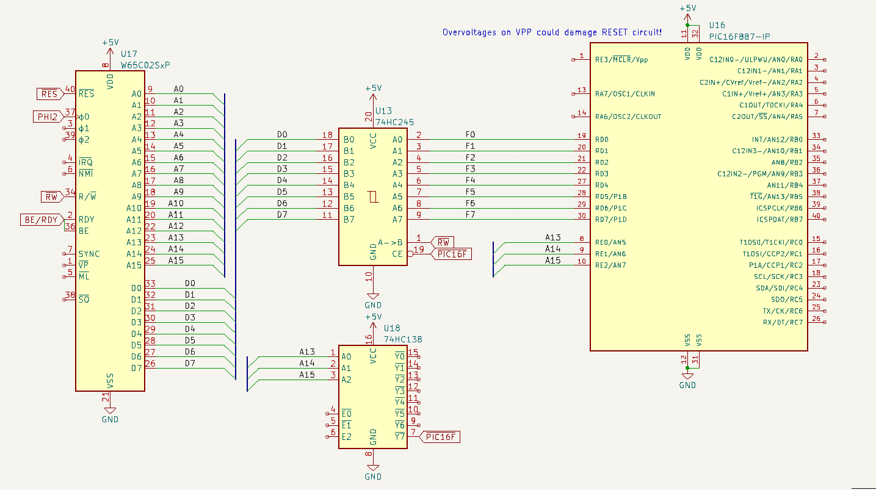Click the Schmitt trigger symbol inside the 74HC245
The image size is (876, 490).
tap(373, 196)
